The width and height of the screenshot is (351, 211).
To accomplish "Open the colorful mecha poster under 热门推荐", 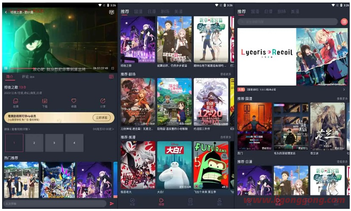I will [58, 180].
